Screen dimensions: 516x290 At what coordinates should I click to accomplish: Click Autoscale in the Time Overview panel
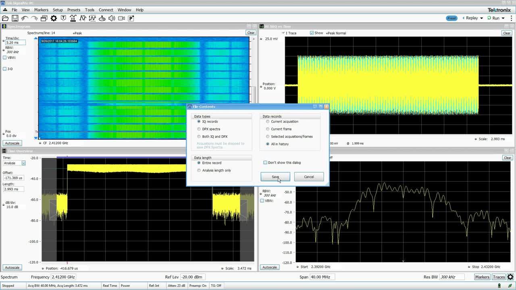[12, 267]
